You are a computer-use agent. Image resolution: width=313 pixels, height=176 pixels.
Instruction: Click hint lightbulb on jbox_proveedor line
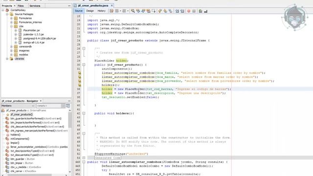click(79, 81)
